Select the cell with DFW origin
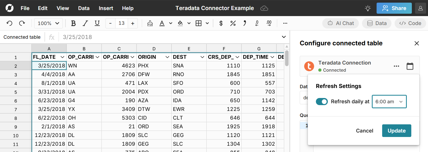Image resolution: width=428 pixels, height=152 pixels. 154,74
